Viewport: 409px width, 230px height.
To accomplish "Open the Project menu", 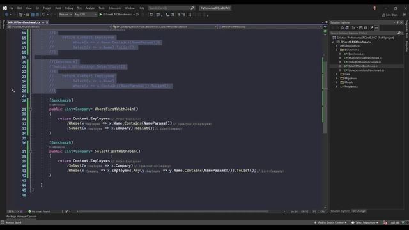I will pyautogui.click(x=47, y=8).
